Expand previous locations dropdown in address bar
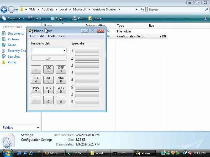This screenshot has height=157, width=210. [x=136, y=10]
